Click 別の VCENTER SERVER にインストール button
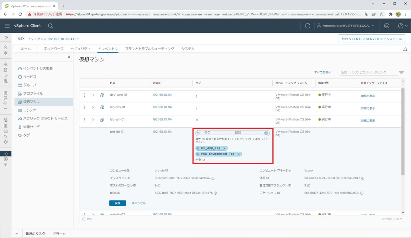Viewport: 411px width, 238px height. coord(372,39)
